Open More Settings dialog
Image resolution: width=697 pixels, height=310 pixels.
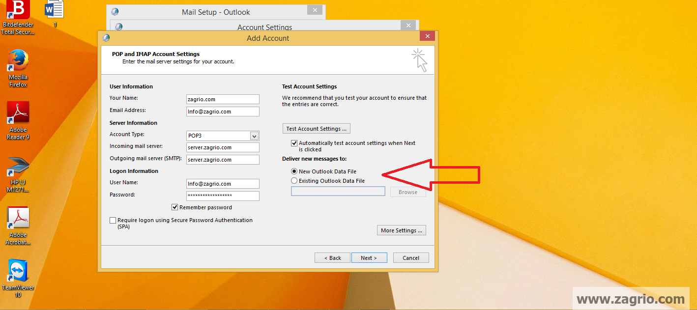click(x=402, y=230)
